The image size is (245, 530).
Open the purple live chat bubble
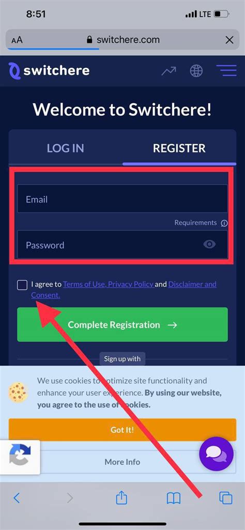[x=216, y=454]
